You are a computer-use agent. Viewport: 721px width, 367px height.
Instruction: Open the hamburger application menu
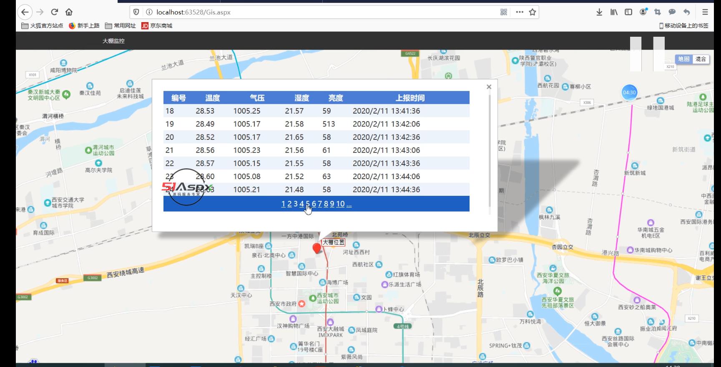705,12
